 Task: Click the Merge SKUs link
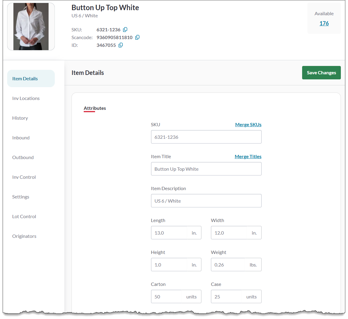click(x=248, y=124)
